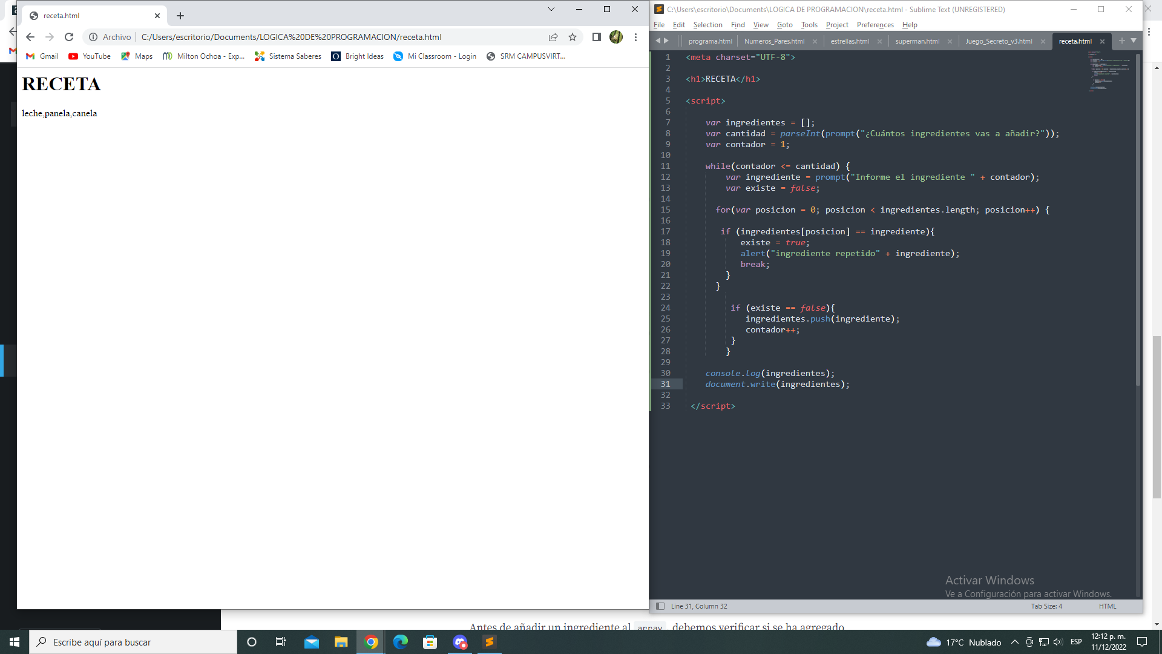This screenshot has height=654, width=1162.
Task: Open Sublime Text taskbar icon
Action: coord(490,642)
